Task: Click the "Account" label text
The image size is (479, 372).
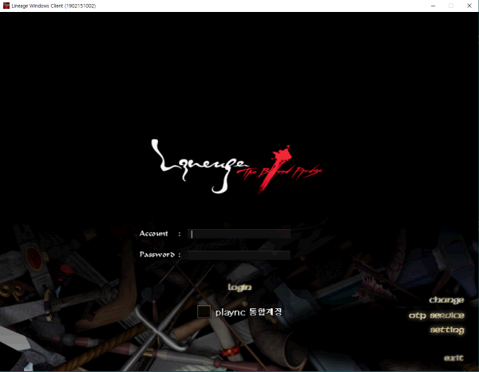Action: 153,234
